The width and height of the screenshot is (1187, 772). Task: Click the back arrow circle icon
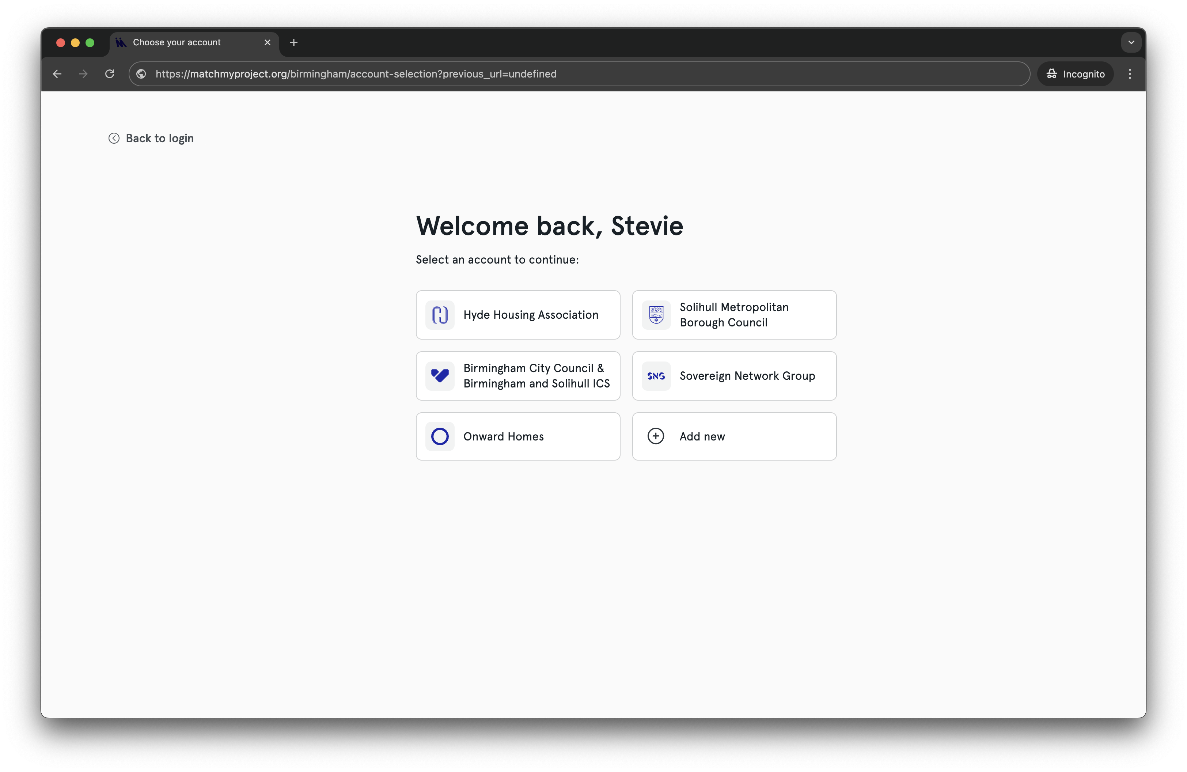point(114,138)
